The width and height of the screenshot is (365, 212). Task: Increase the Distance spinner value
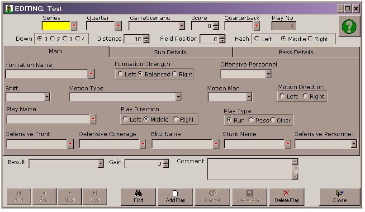(x=146, y=37)
